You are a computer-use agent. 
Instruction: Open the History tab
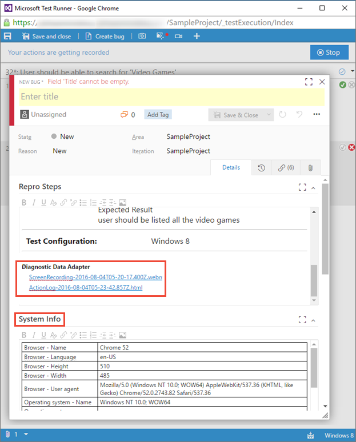[261, 168]
